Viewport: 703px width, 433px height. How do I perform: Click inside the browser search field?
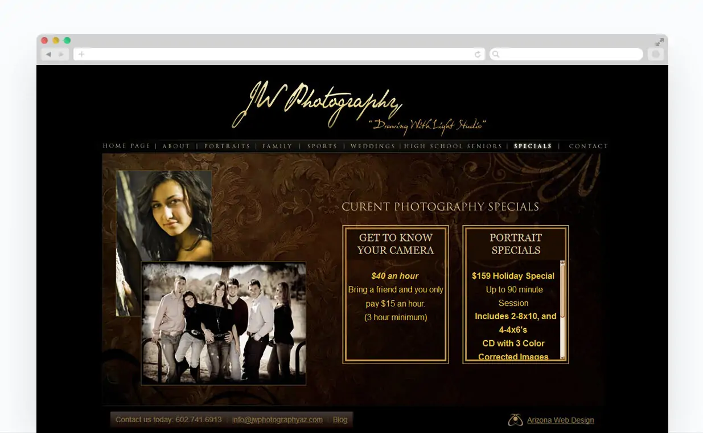coord(569,55)
